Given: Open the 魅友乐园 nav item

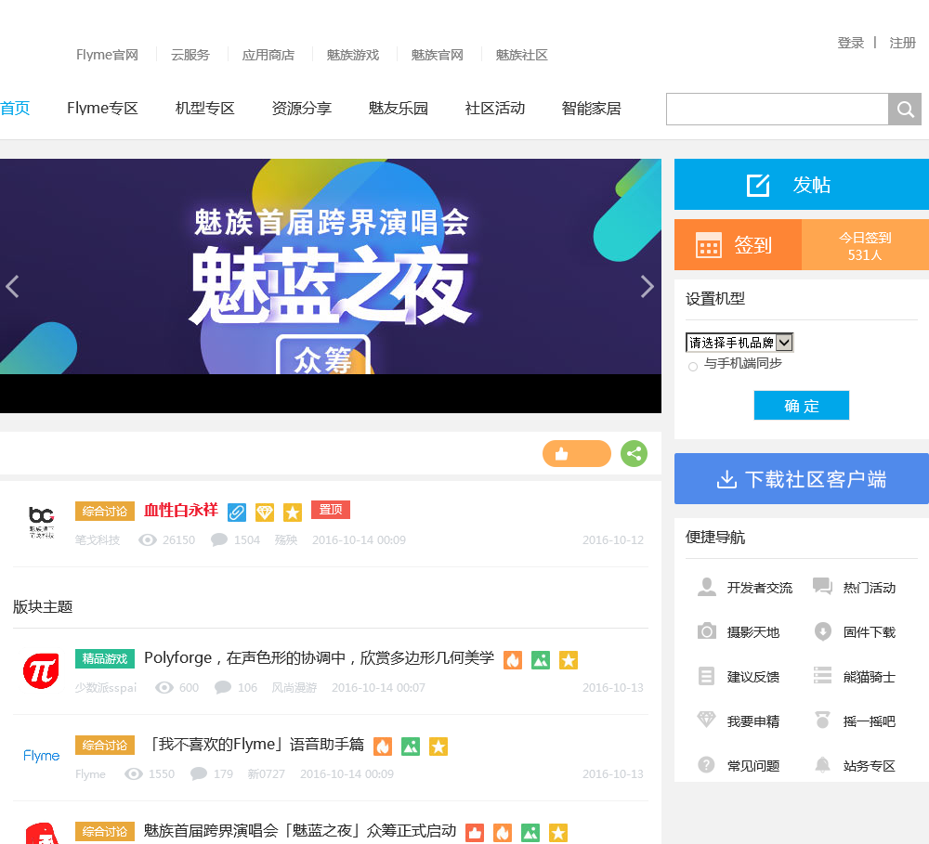Looking at the screenshot, I should (399, 109).
